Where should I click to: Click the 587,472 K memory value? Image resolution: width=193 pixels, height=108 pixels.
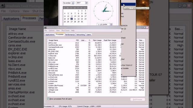coord(97,56)
